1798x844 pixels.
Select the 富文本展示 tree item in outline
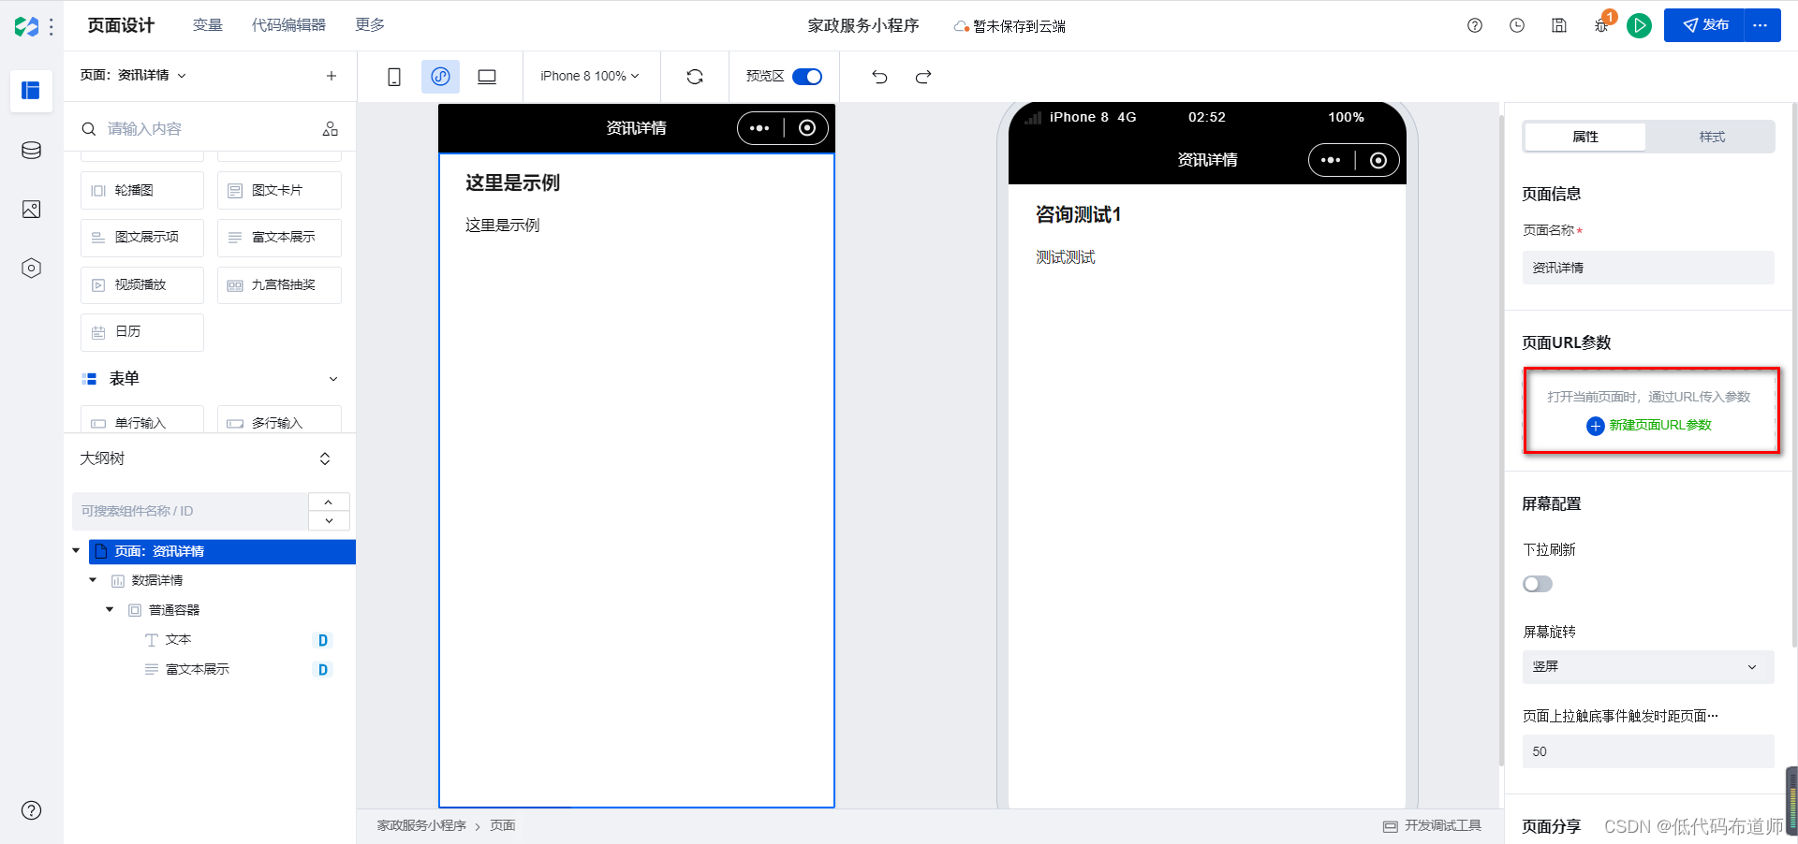[197, 669]
